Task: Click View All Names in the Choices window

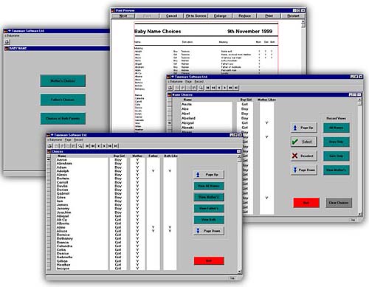Action: (209, 186)
